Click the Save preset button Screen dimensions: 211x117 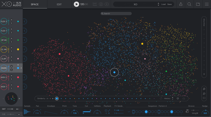[x=169, y=4]
